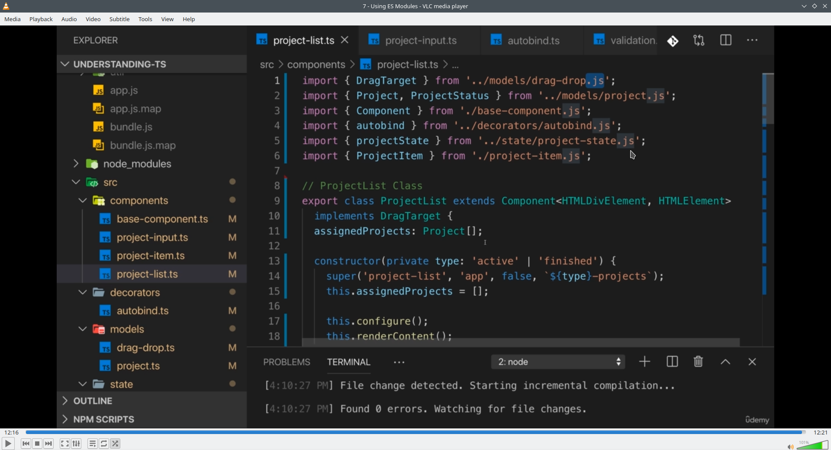Open the panel's more tabs ellipsis
831x450 pixels.
(399, 362)
